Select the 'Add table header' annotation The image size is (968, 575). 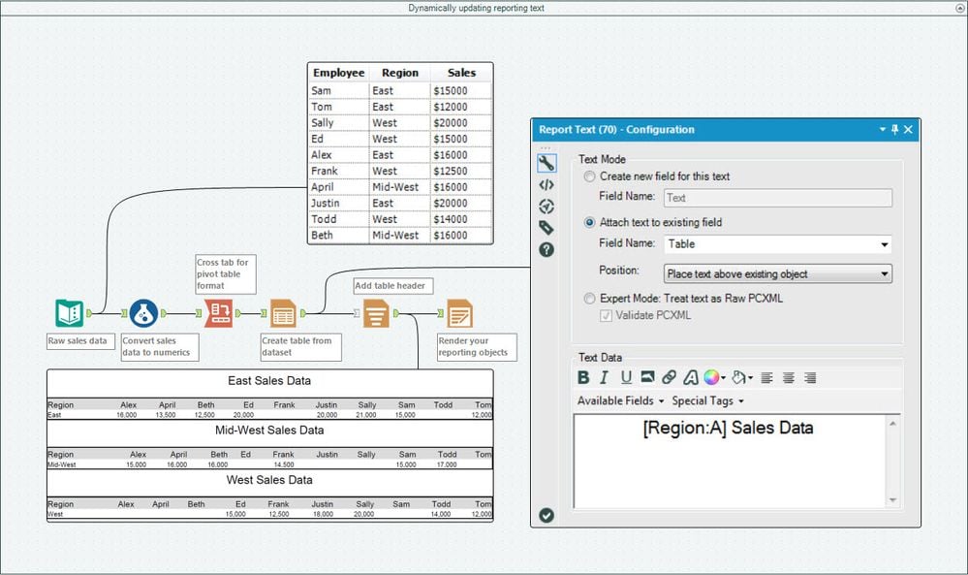(x=393, y=286)
